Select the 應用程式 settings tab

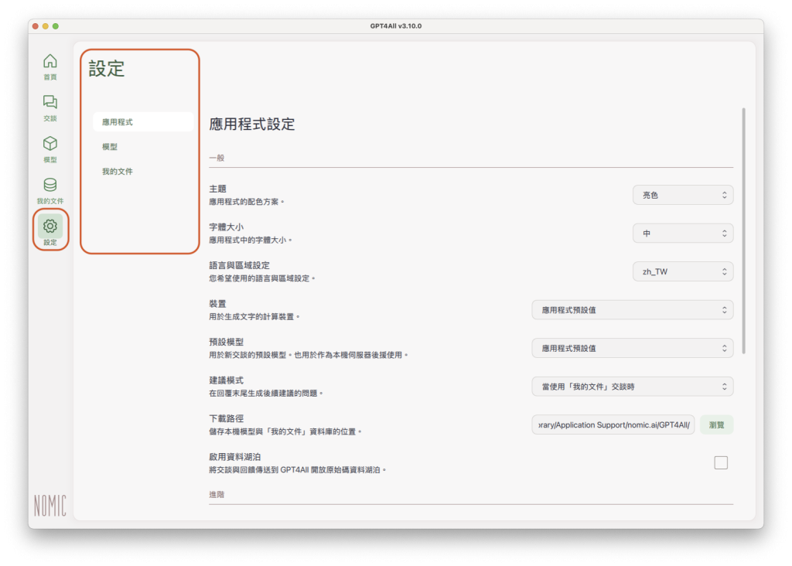tap(143, 122)
